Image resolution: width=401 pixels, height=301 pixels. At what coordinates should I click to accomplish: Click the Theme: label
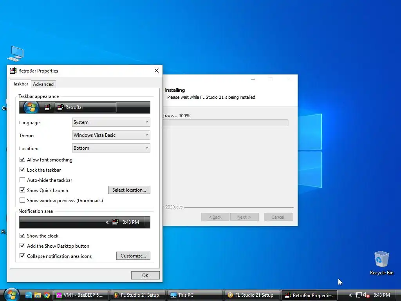point(27,135)
